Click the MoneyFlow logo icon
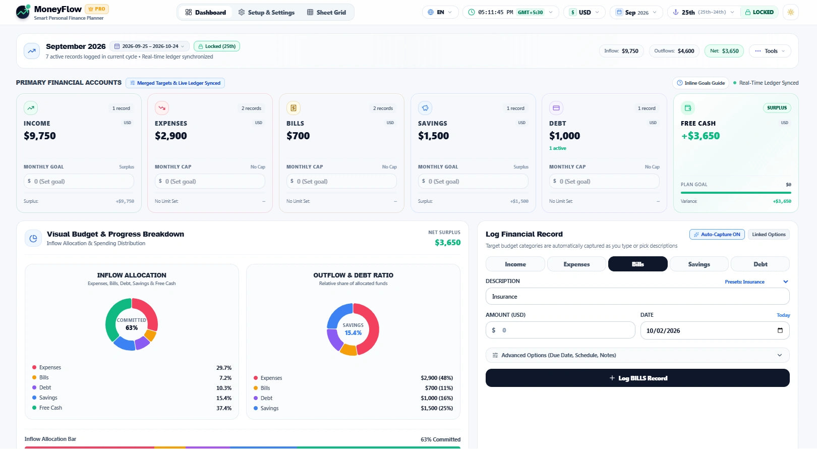The image size is (817, 449). (x=23, y=12)
